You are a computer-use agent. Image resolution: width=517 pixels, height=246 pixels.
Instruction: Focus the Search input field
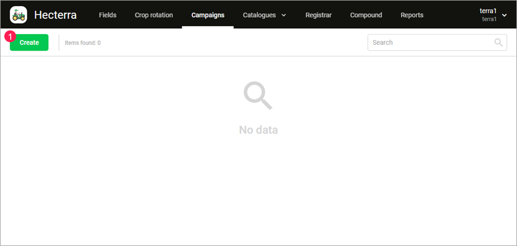[437, 43]
